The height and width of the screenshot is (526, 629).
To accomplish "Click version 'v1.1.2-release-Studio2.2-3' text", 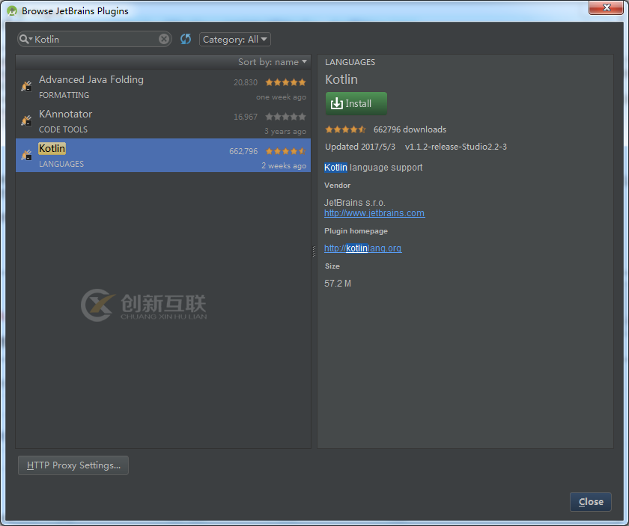I will coord(456,147).
